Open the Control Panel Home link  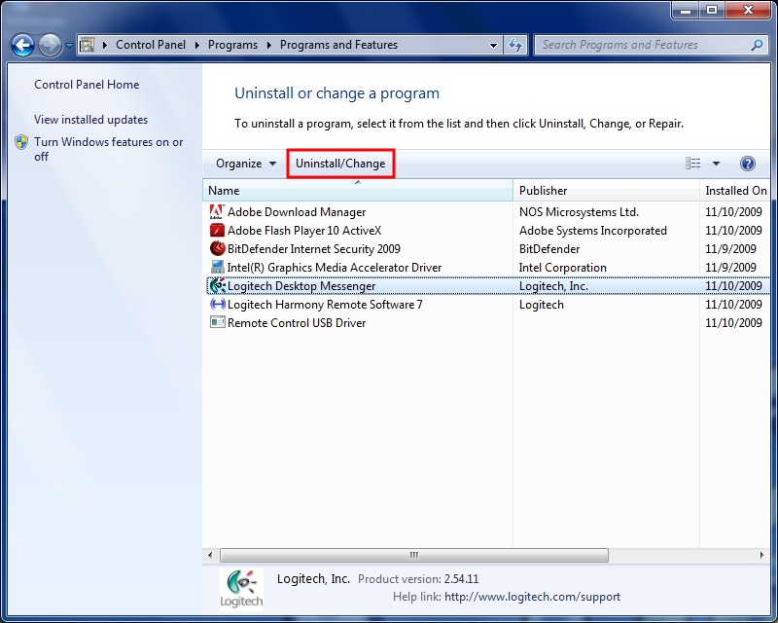87,85
